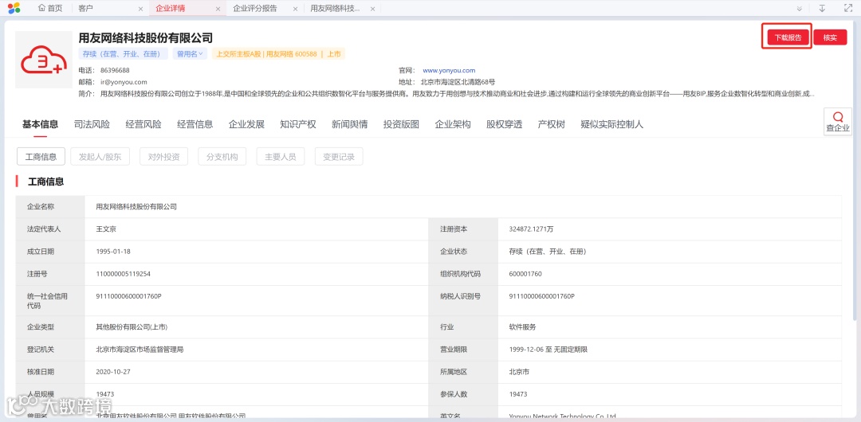The image size is (861, 422).
Task: Switch to the 企业评分报告 tab
Action: click(255, 8)
